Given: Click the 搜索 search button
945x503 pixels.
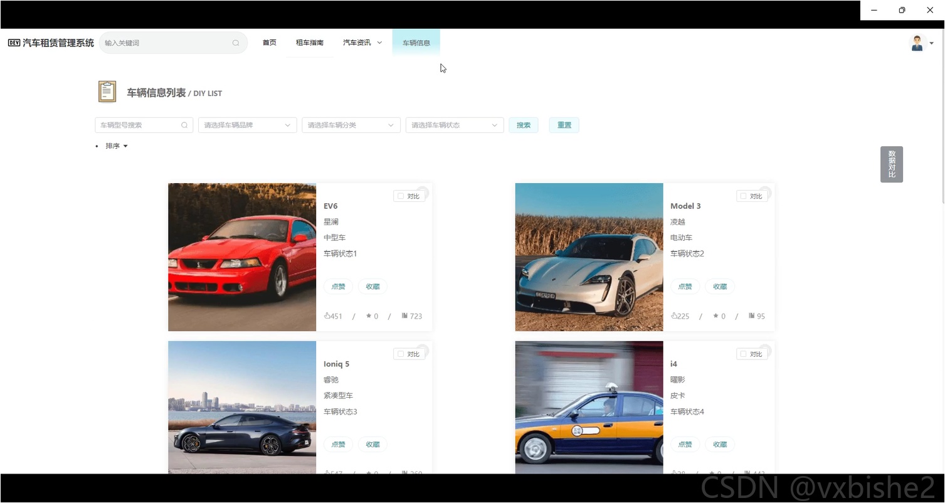Looking at the screenshot, I should (524, 125).
